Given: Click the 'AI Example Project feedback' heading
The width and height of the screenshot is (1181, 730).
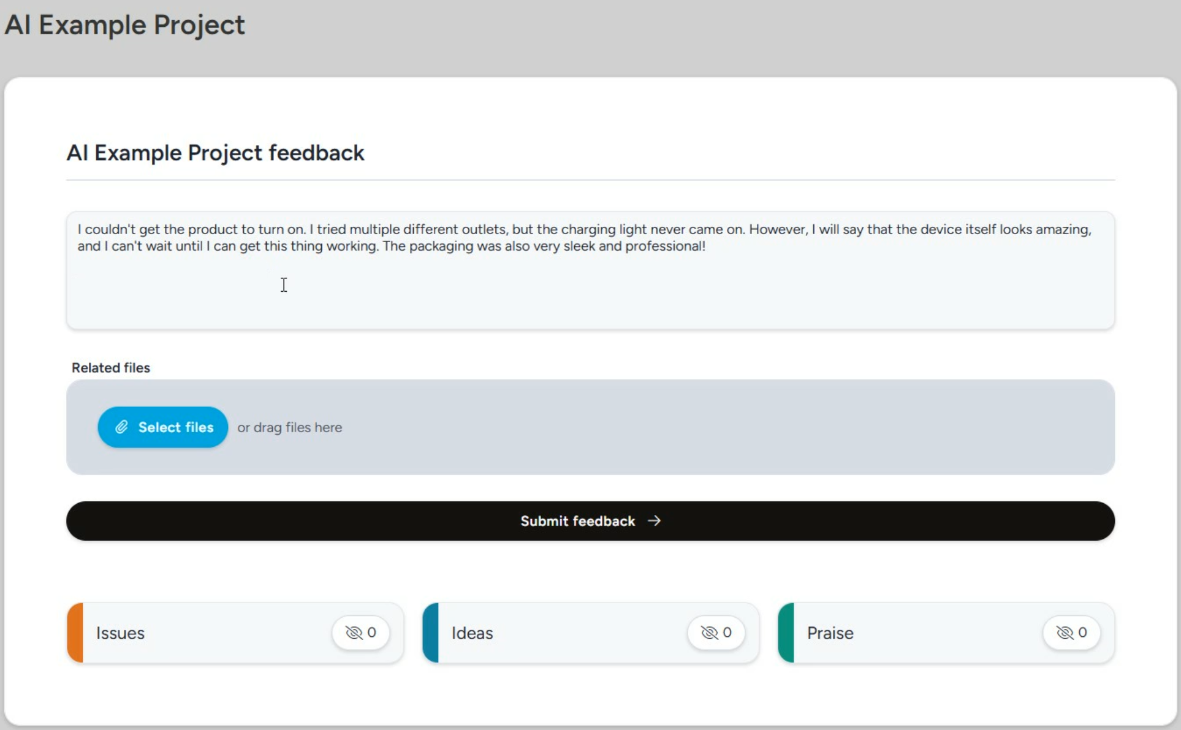Looking at the screenshot, I should [215, 153].
